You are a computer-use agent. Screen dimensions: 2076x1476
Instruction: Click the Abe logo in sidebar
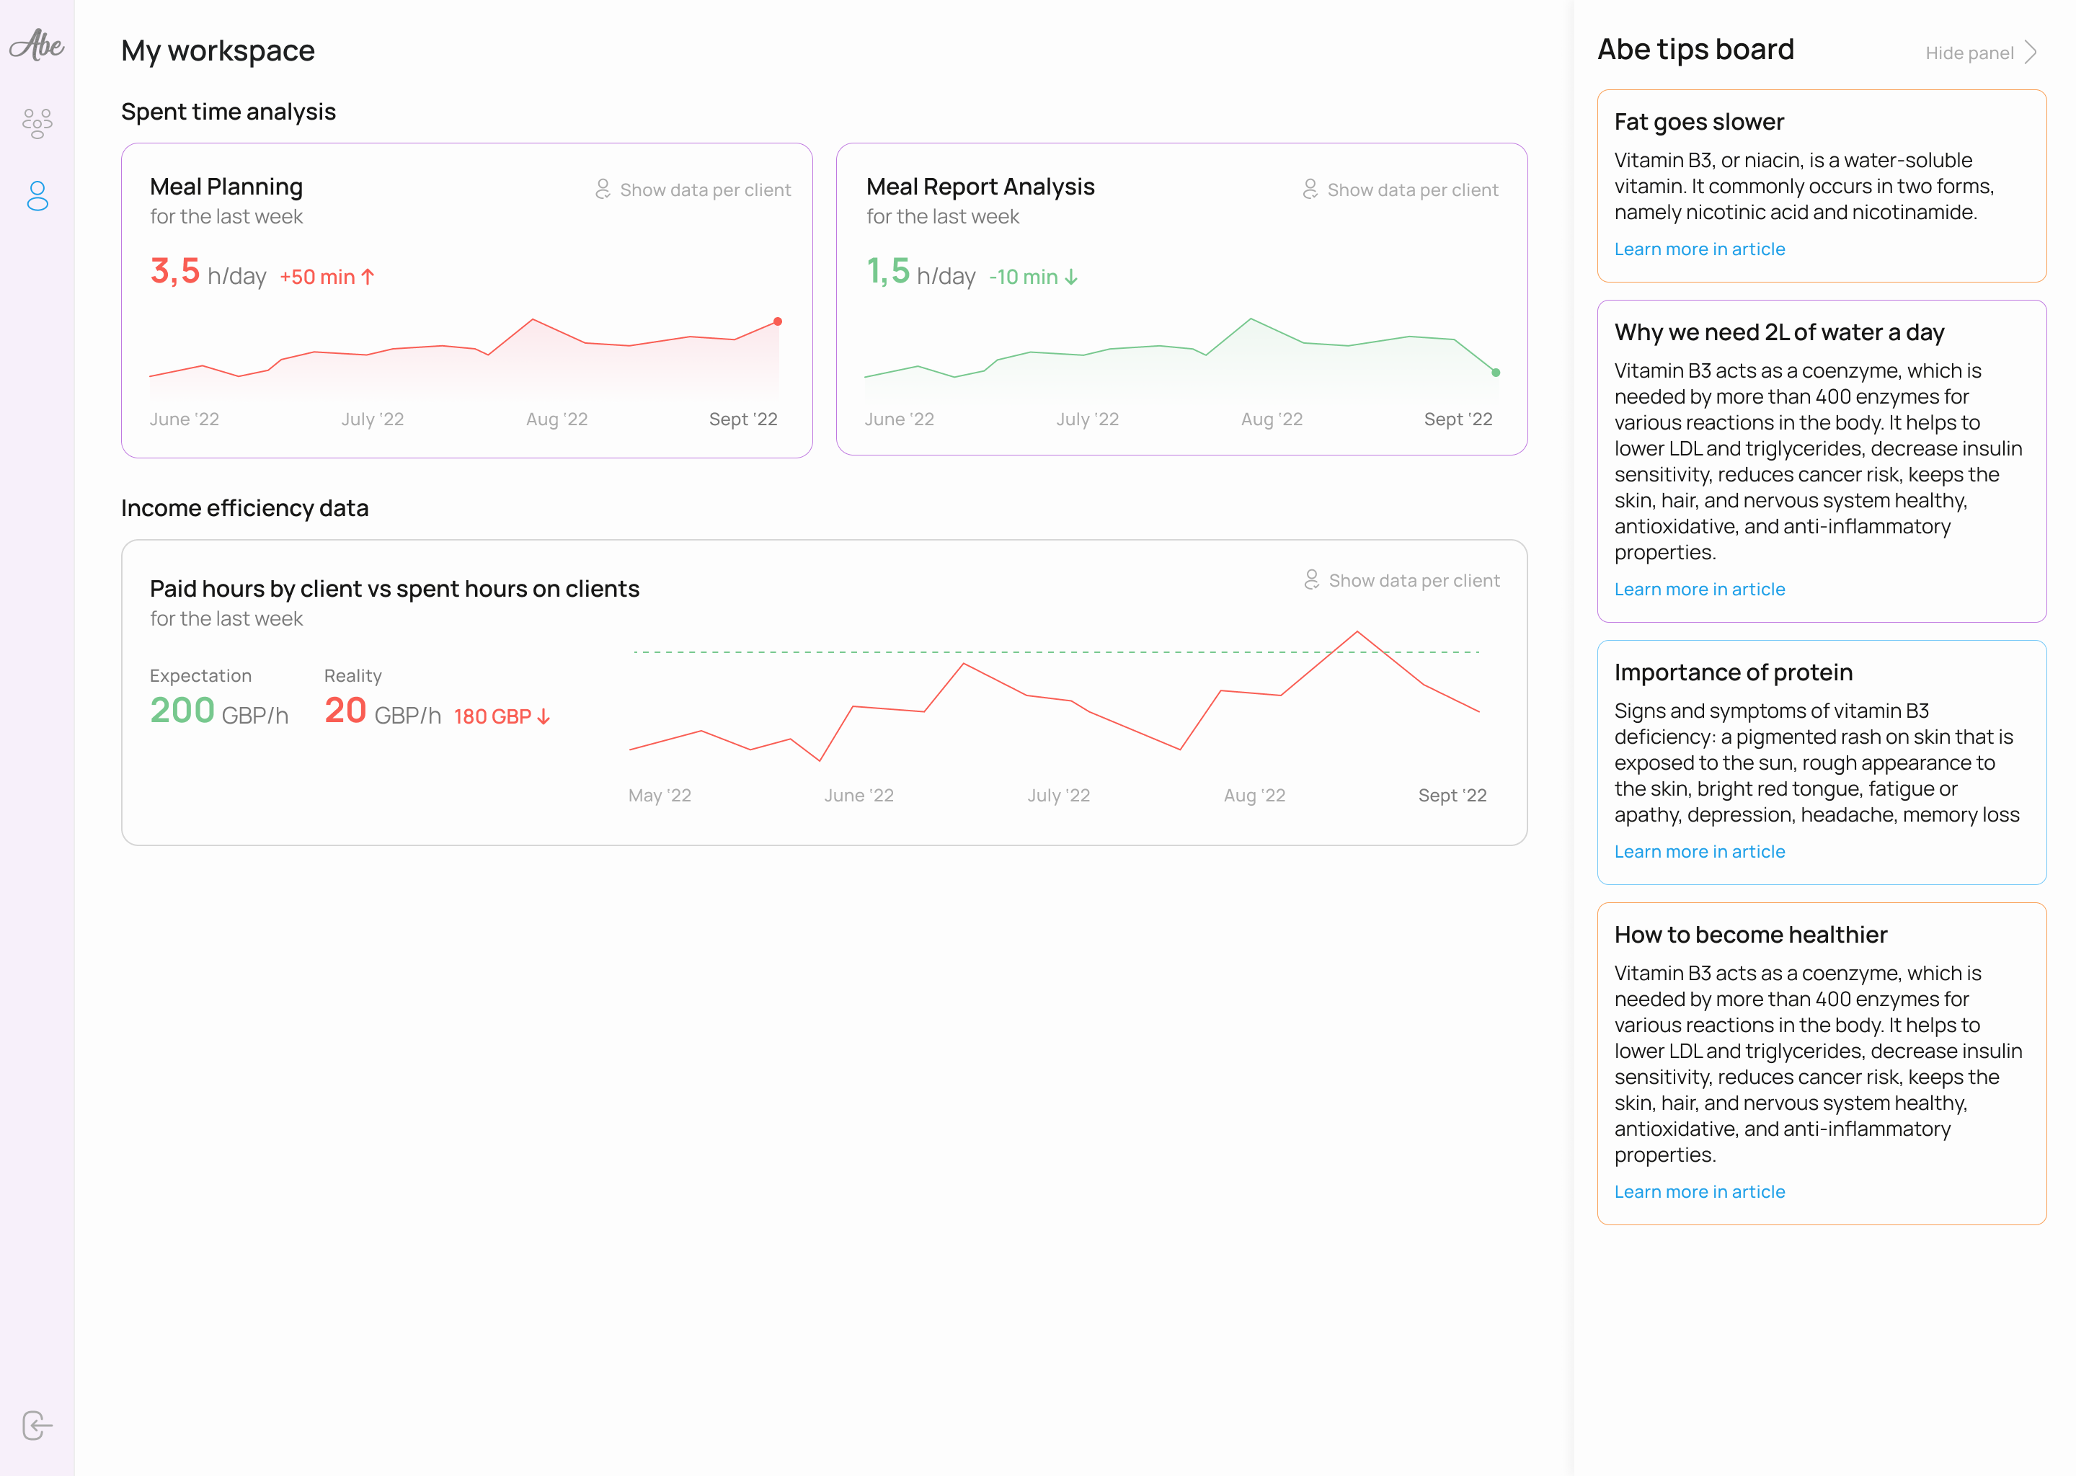(x=36, y=45)
